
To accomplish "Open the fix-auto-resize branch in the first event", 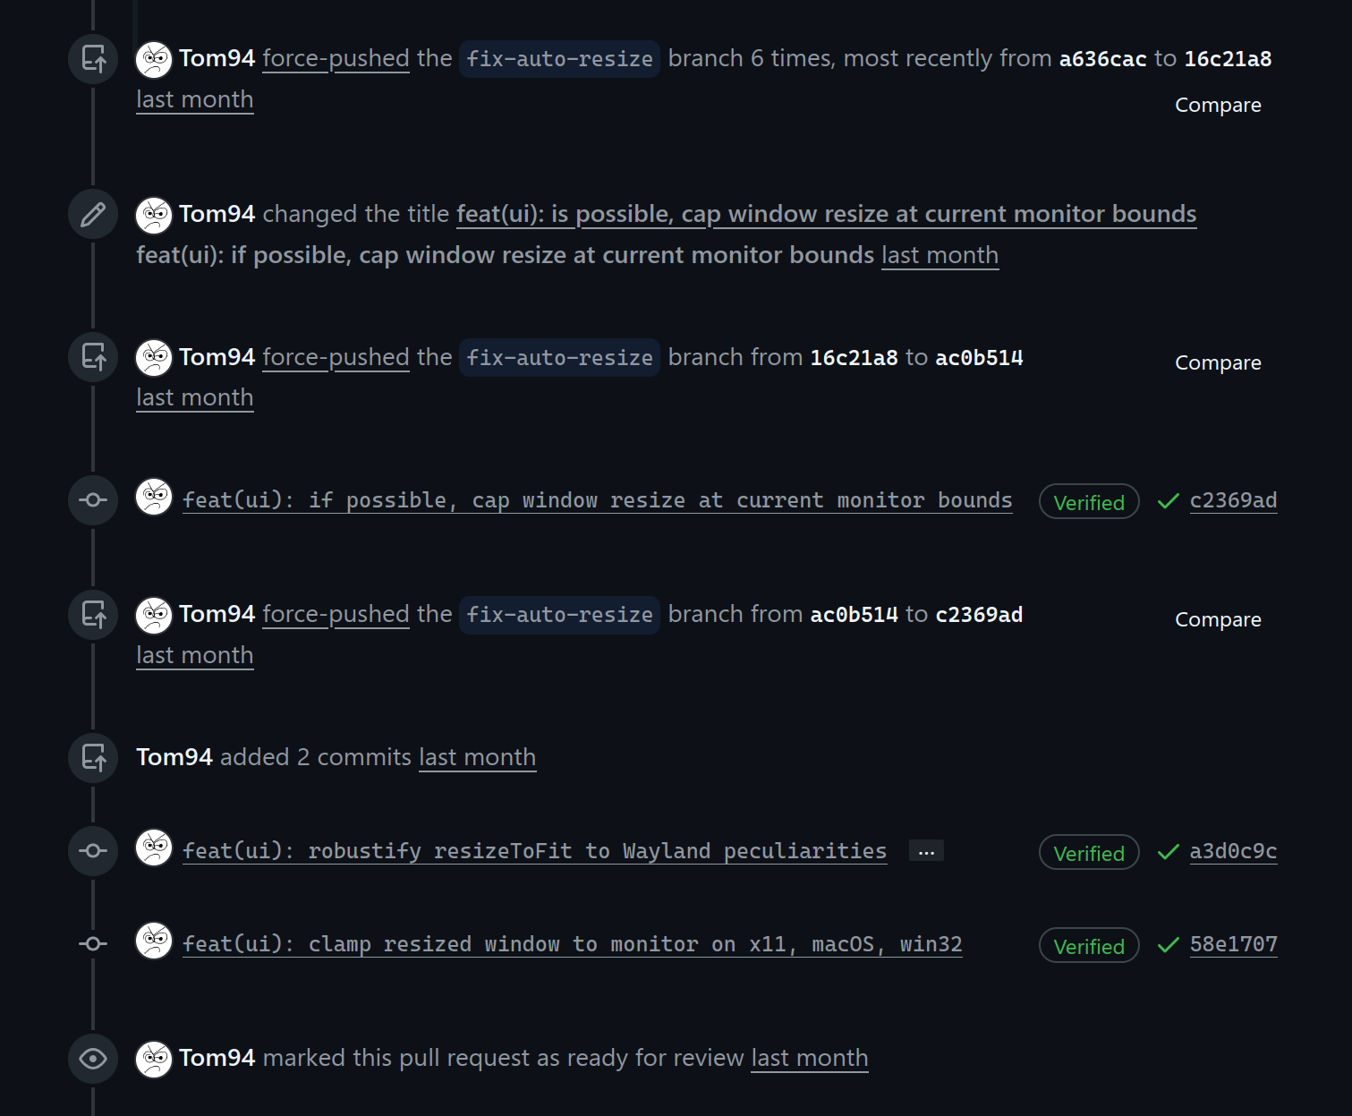I will pos(559,59).
